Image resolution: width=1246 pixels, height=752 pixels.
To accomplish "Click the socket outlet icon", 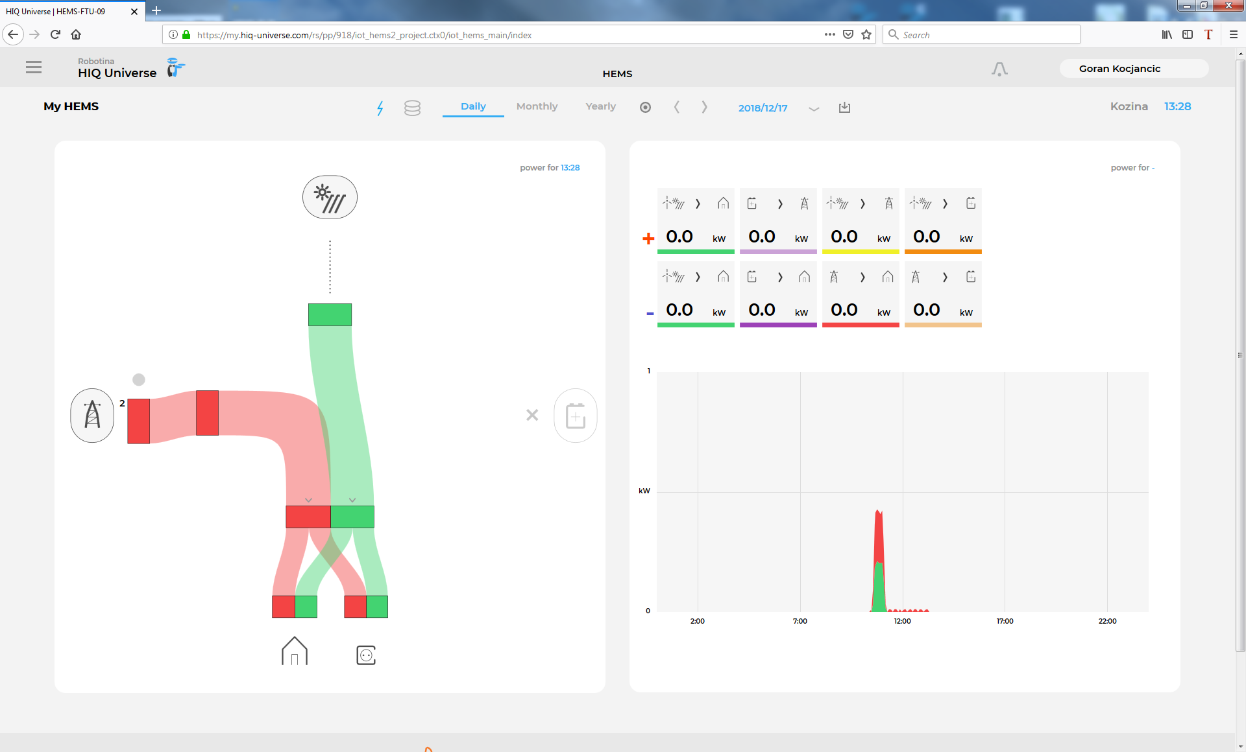I will [x=366, y=655].
